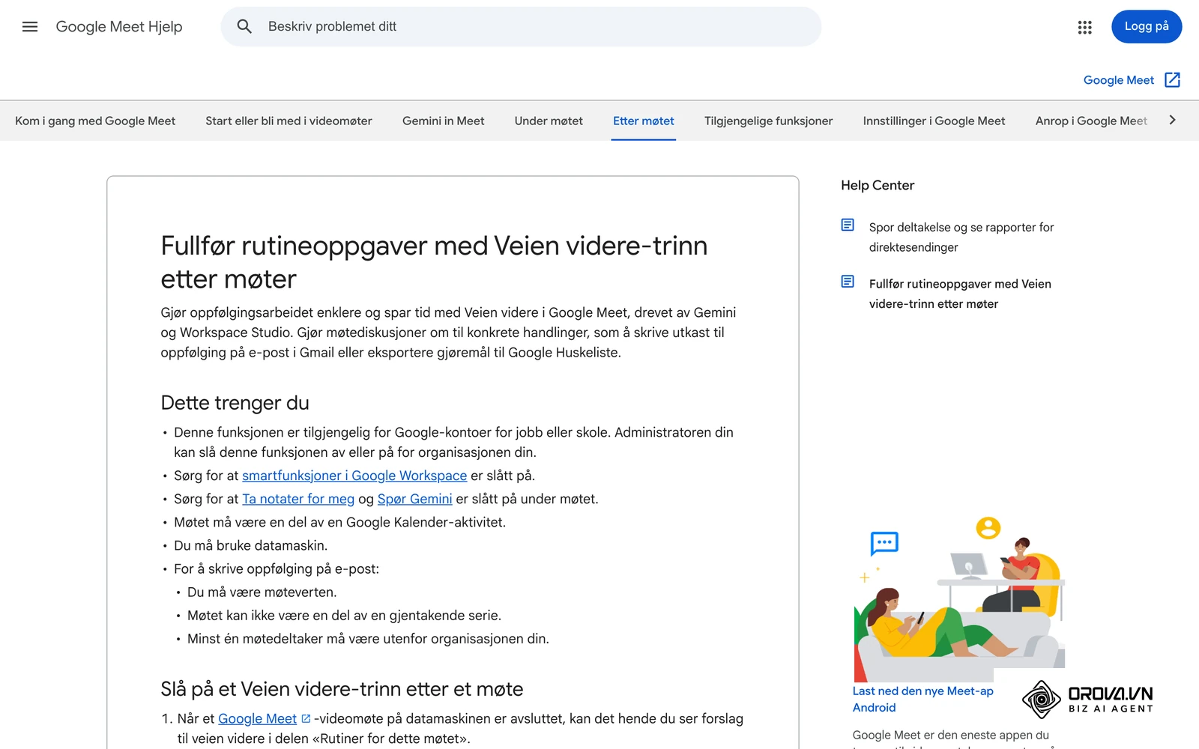
Task: Click Google Meet link in step 1
Action: click(x=257, y=718)
